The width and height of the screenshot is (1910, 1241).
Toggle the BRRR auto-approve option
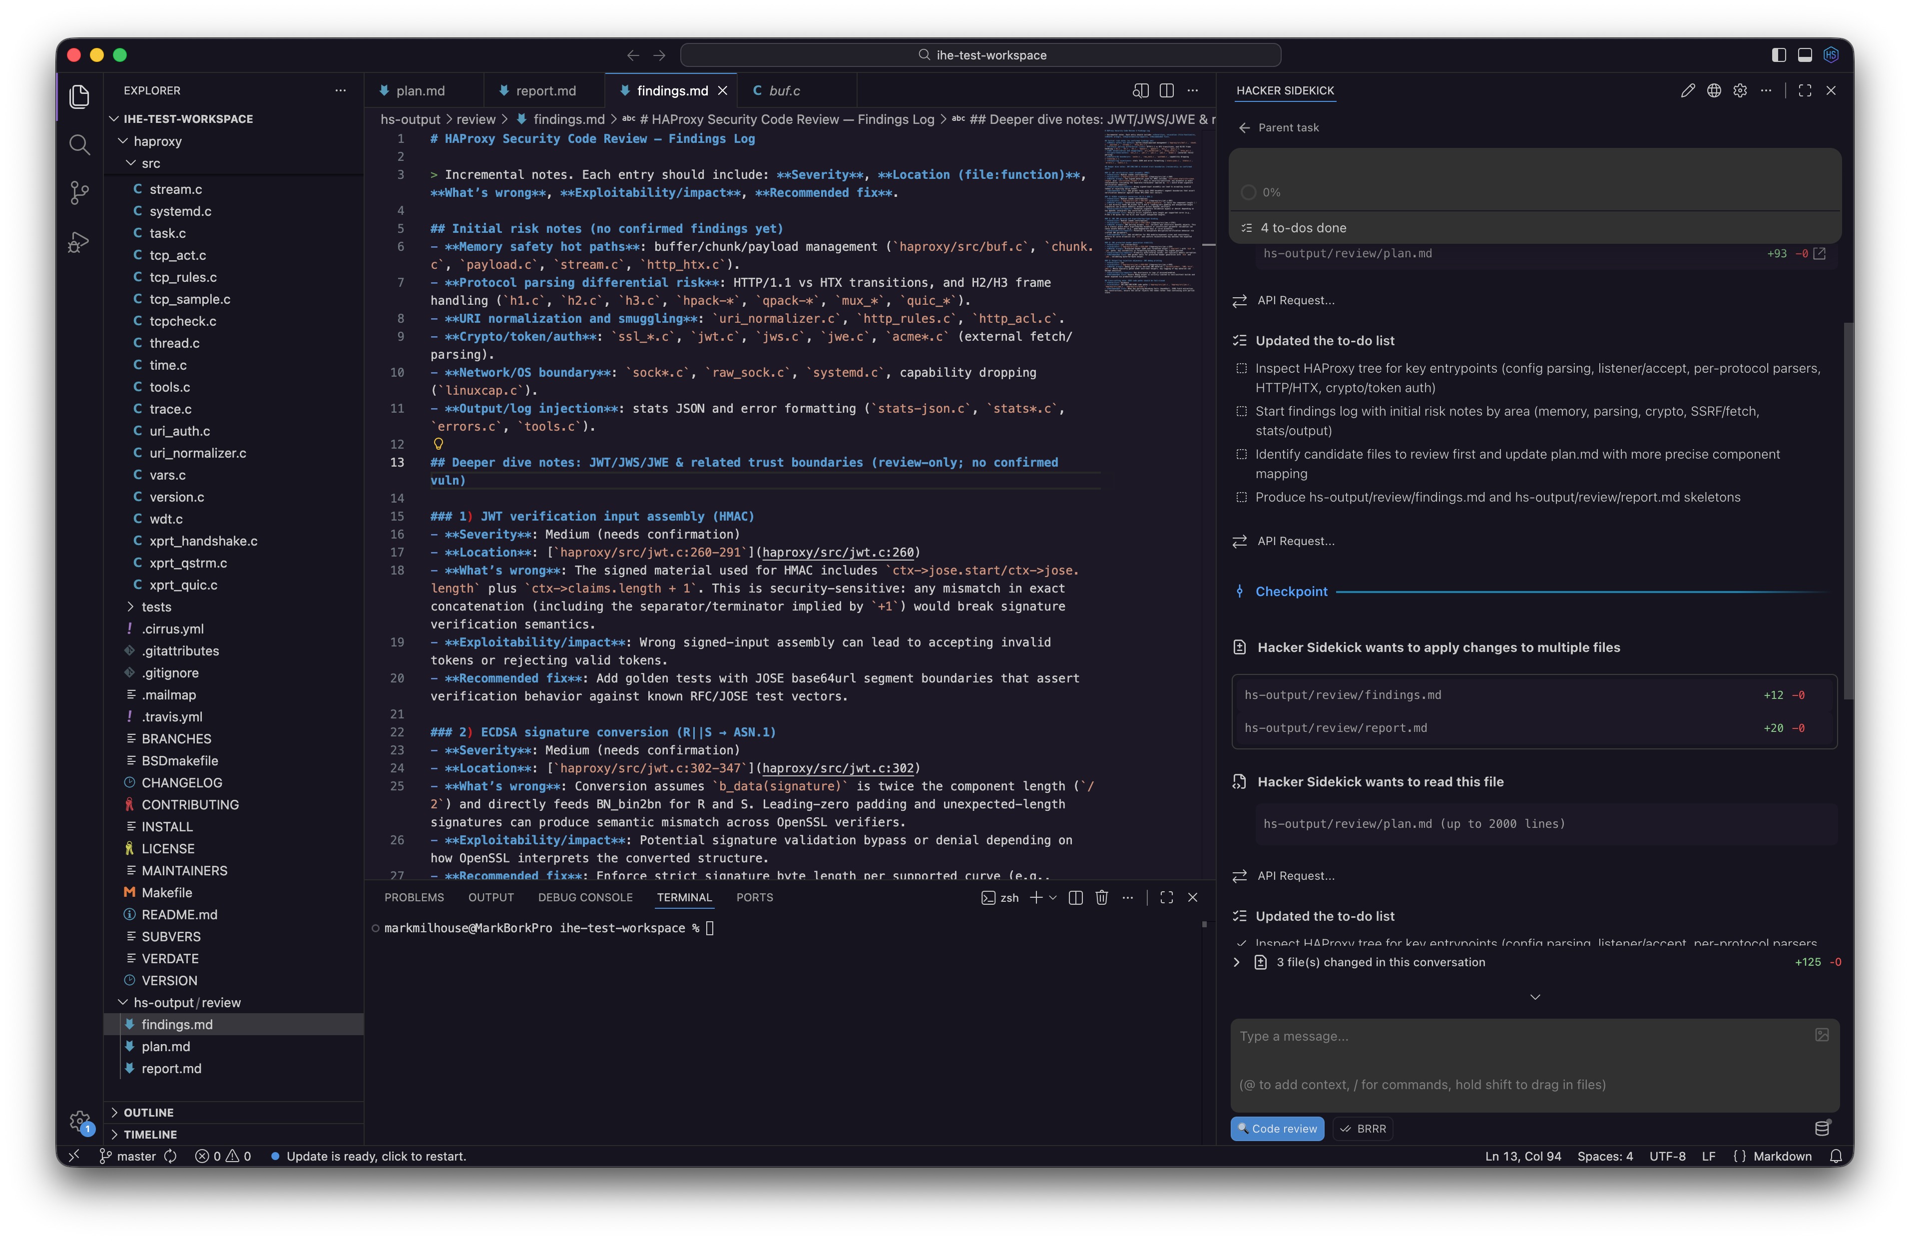tap(1363, 1129)
